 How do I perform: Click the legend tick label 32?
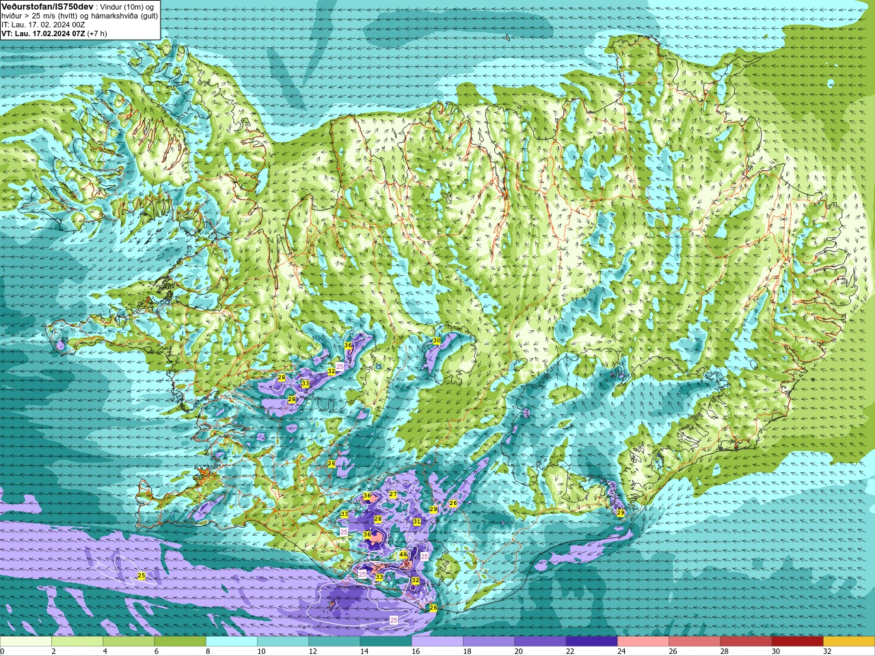tap(827, 651)
